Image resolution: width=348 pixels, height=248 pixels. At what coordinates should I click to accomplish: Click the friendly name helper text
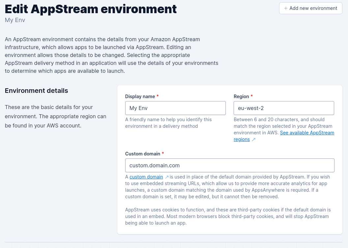pyautogui.click(x=168, y=123)
